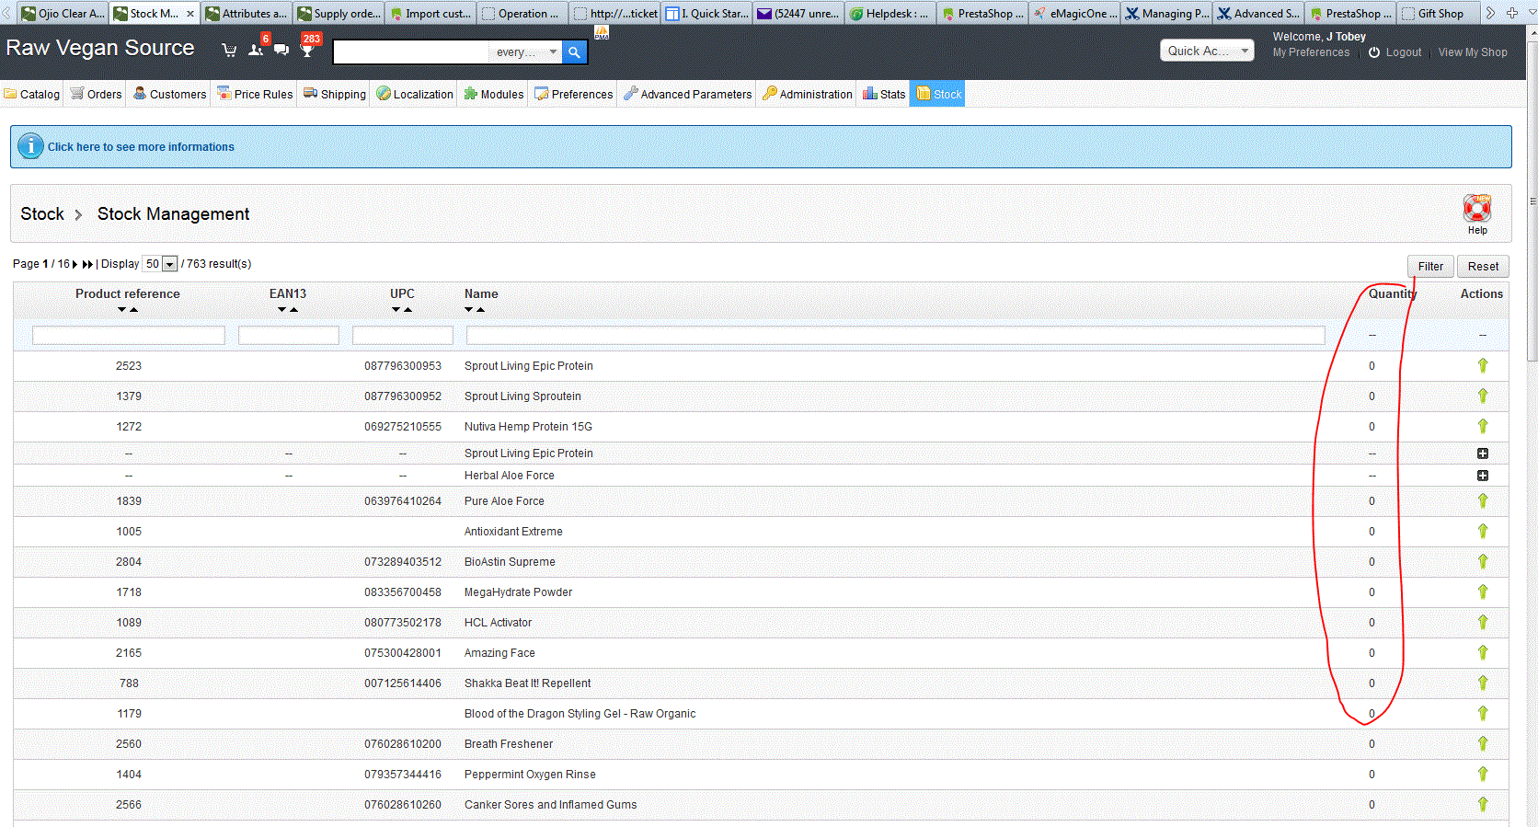Click the UPC filter input field

click(403, 336)
